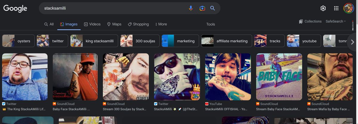The width and height of the screenshot is (358, 124).
Task: Select the Images tab
Action: coord(69,24)
